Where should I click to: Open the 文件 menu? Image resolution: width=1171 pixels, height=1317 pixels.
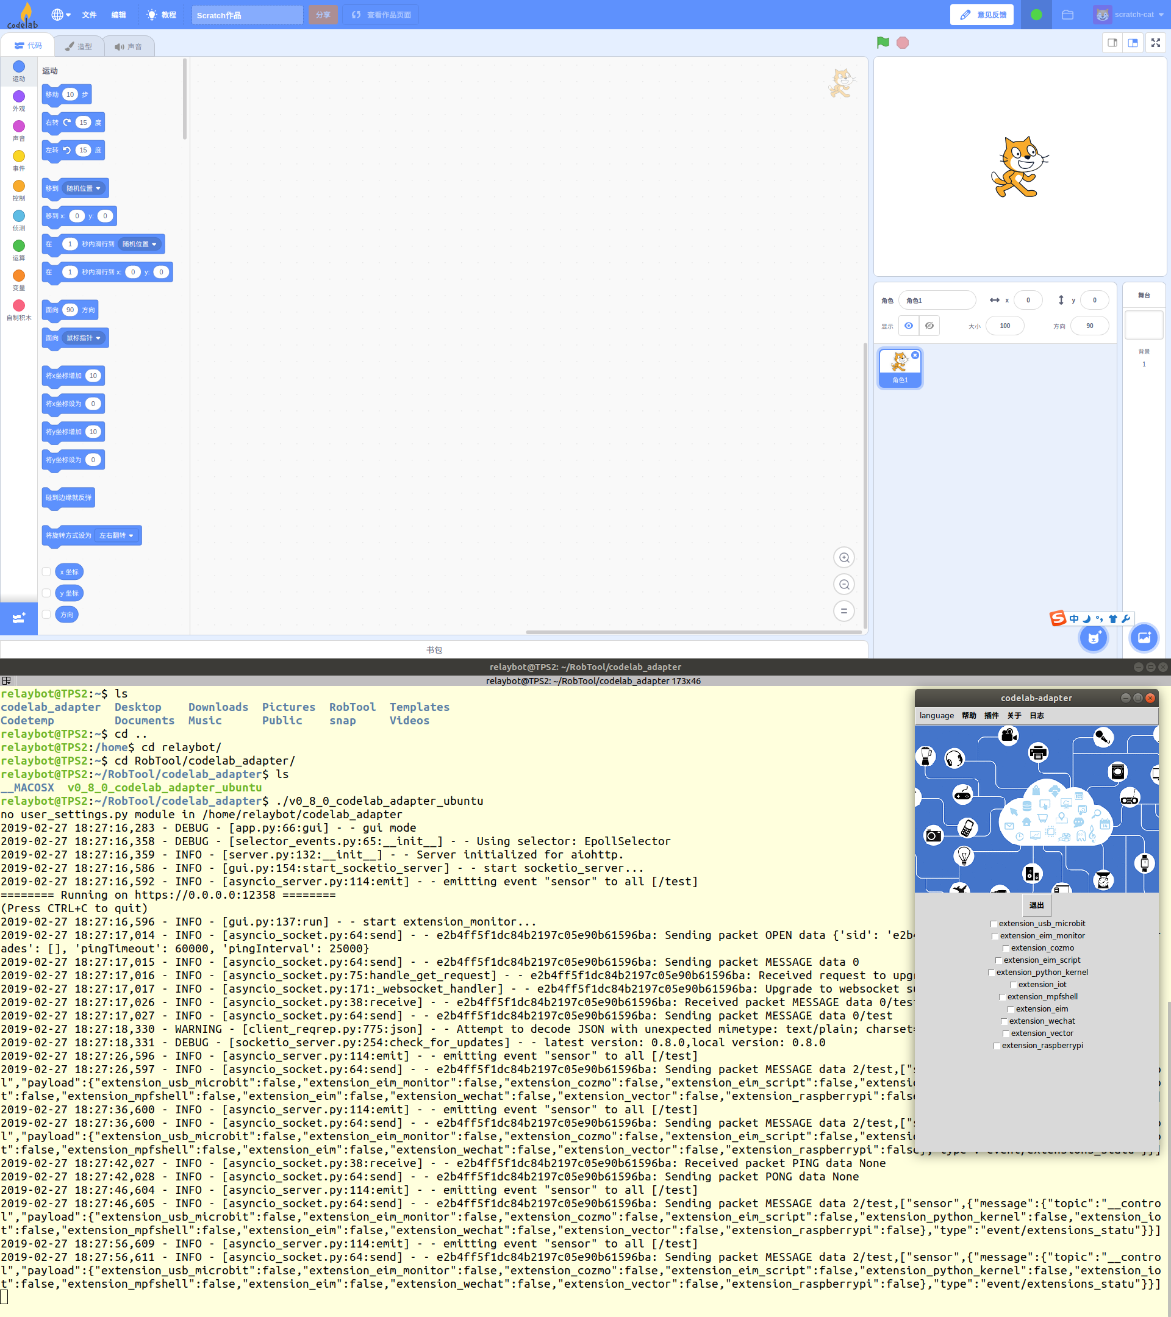pos(89,14)
